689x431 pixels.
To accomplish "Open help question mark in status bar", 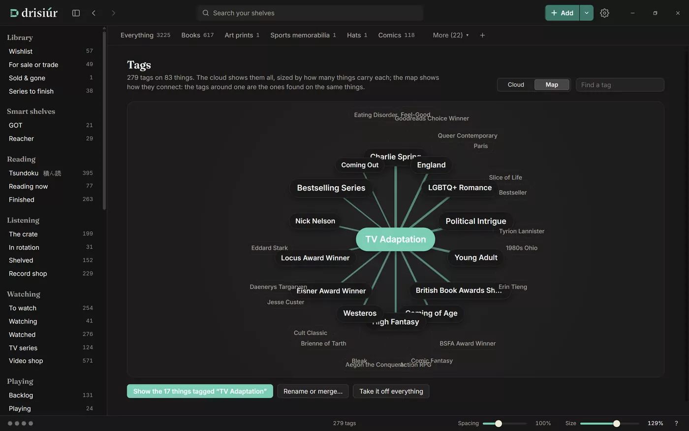I will point(676,423).
